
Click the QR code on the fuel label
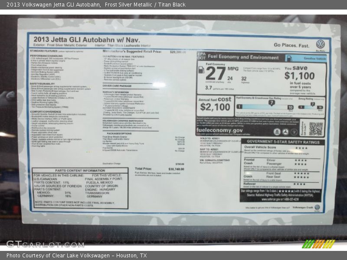[316, 129]
